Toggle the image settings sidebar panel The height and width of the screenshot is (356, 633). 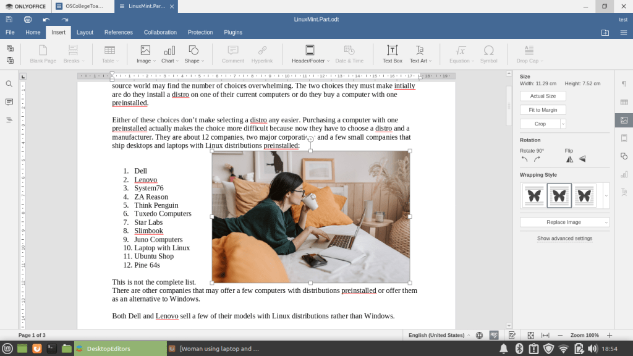click(624, 120)
